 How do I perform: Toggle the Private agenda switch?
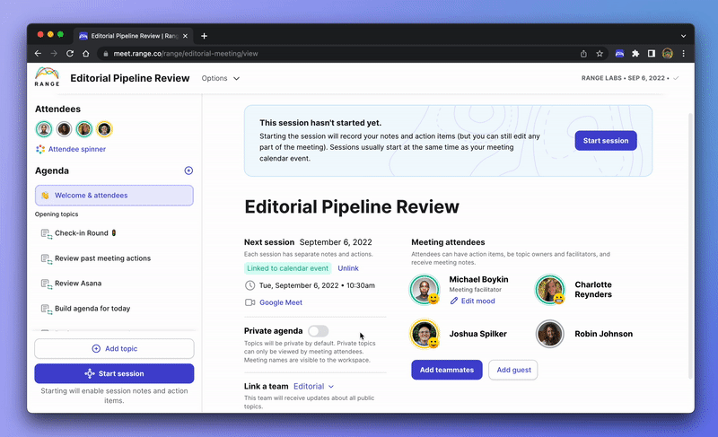coord(319,331)
